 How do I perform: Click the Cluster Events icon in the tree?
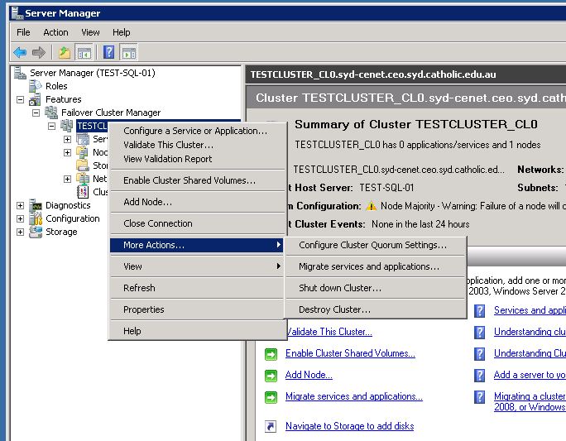(83, 192)
